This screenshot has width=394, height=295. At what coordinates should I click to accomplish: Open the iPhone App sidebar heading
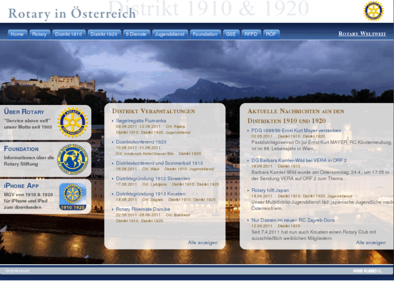pyautogui.click(x=21, y=186)
